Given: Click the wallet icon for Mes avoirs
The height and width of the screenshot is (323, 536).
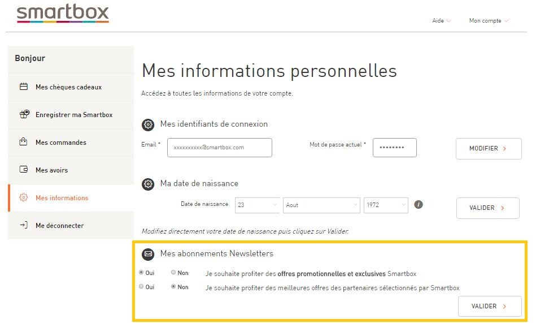Looking at the screenshot, I should click(x=24, y=170).
